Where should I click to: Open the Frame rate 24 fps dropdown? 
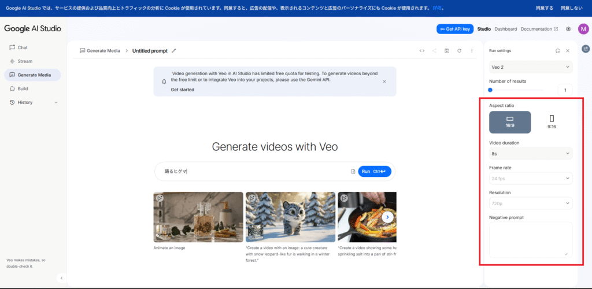click(531, 178)
